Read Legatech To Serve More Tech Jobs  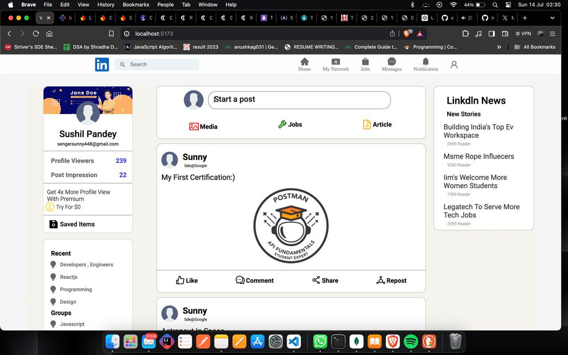coord(481,211)
